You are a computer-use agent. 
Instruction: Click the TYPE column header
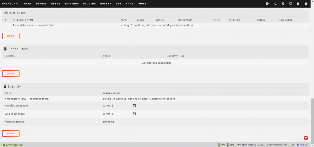pyautogui.click(x=217, y=20)
